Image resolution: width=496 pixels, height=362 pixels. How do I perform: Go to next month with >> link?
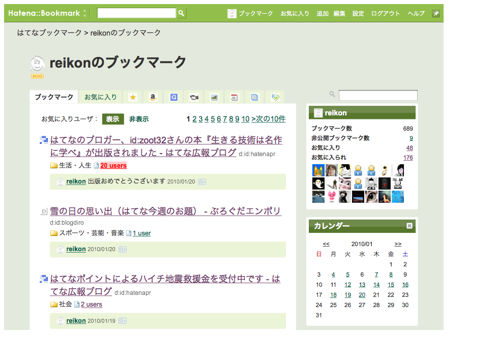pyautogui.click(x=398, y=244)
